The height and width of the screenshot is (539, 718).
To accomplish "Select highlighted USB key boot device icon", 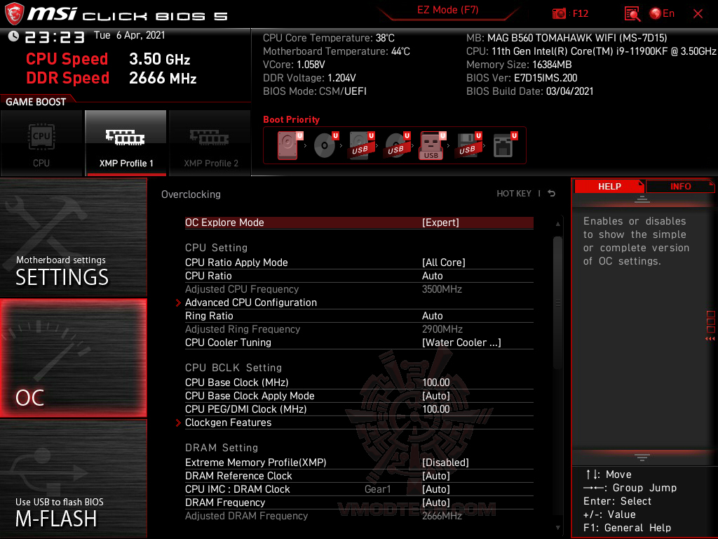I will [x=432, y=145].
